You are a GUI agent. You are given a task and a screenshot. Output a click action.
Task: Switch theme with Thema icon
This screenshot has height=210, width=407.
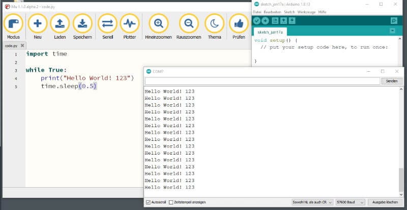[x=214, y=23]
